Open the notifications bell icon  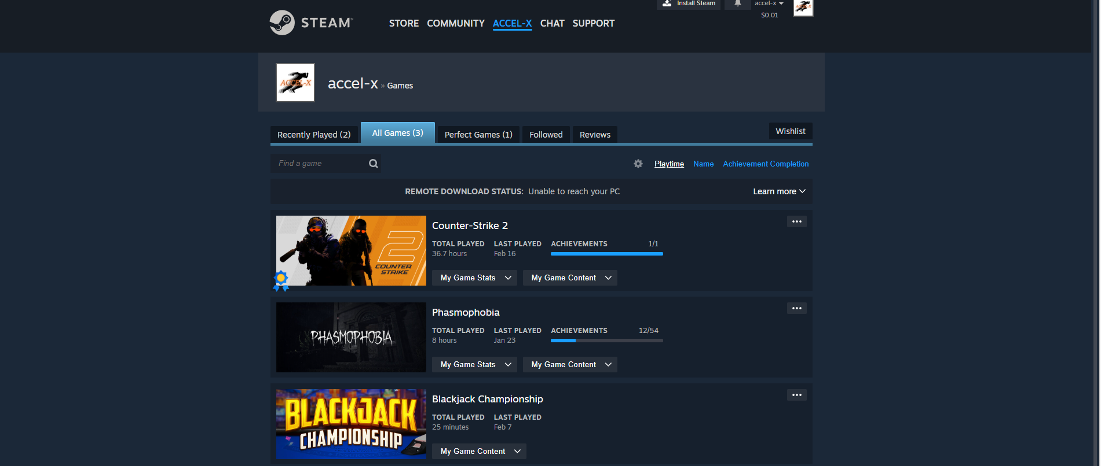pyautogui.click(x=737, y=3)
